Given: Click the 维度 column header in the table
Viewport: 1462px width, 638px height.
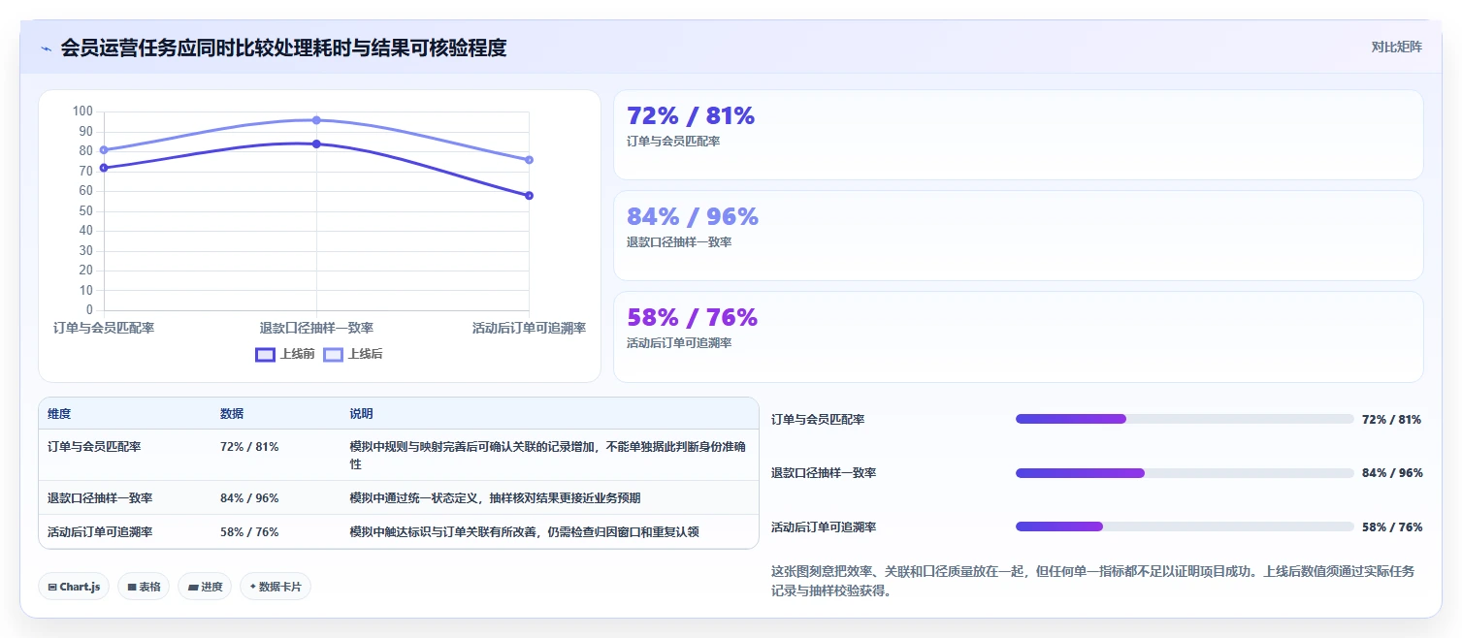Looking at the screenshot, I should click(x=59, y=414).
